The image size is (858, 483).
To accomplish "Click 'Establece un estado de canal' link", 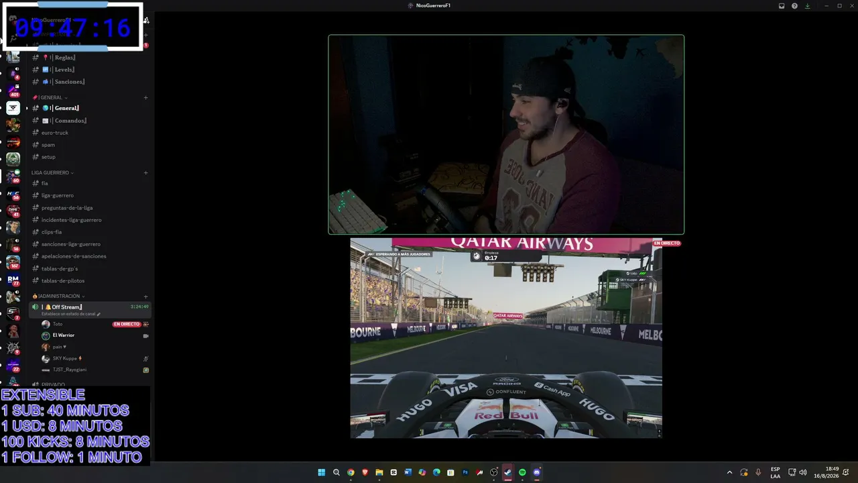I will coord(70,314).
